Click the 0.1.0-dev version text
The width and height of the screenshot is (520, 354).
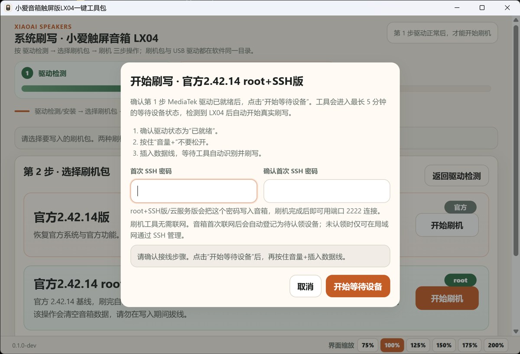(23, 346)
